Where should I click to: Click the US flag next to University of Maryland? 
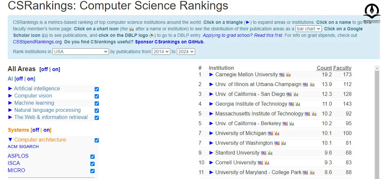click(x=305, y=173)
